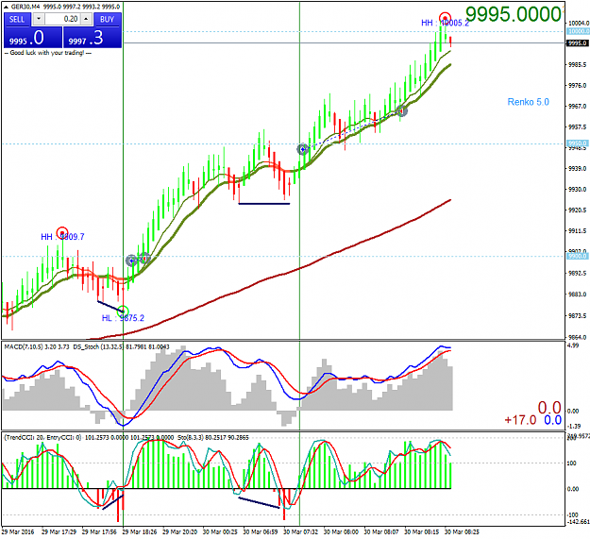Select the right navy divergence line in CCI panel
Image resolution: width=590 pixels, height=539 pixels.
pos(259,503)
